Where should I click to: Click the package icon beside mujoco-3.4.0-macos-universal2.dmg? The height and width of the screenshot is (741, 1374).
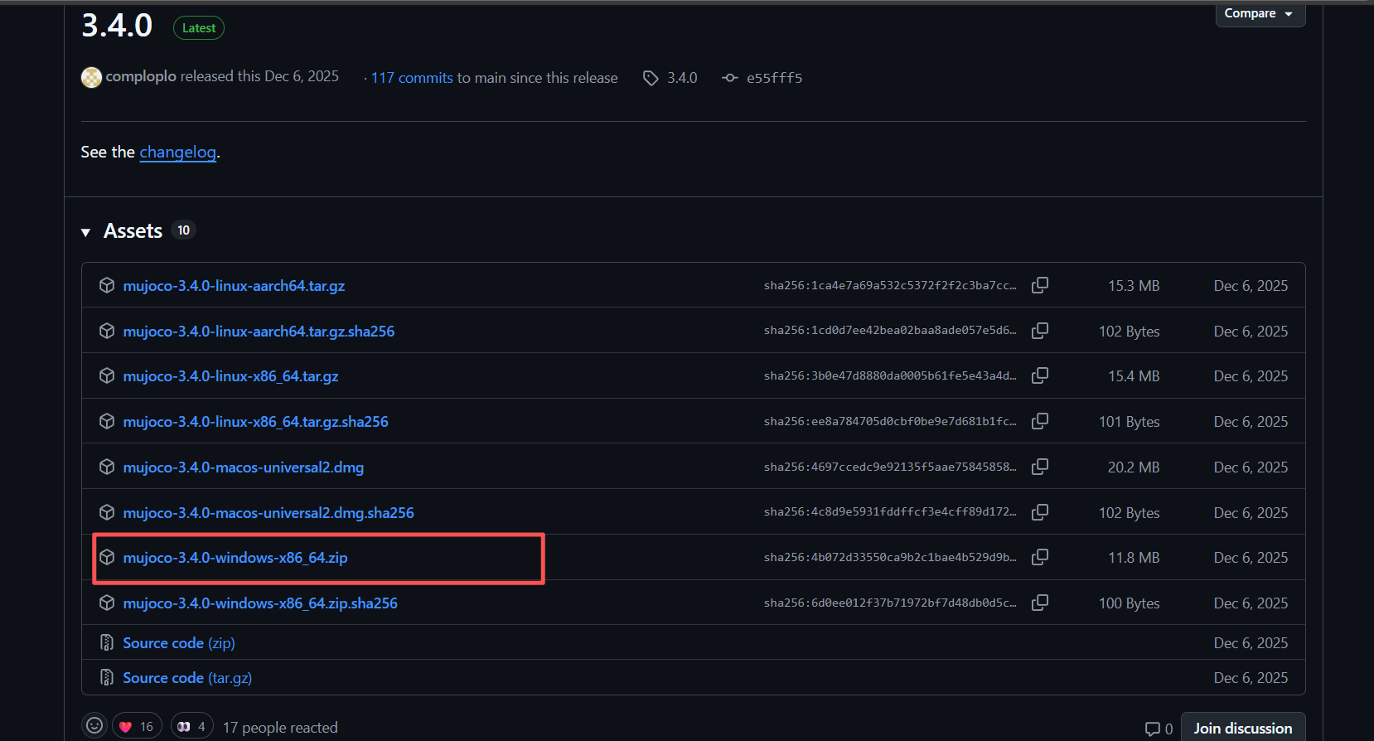click(107, 467)
